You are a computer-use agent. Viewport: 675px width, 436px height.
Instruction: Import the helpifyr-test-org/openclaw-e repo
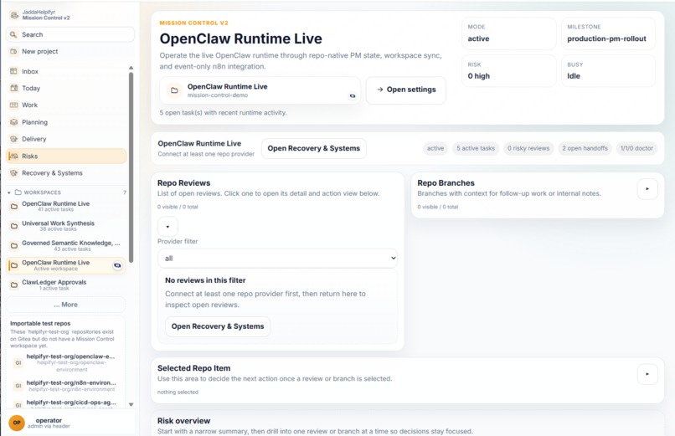(66, 362)
